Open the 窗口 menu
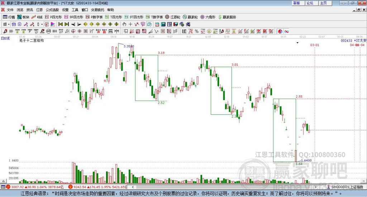 pyautogui.click(x=85, y=10)
